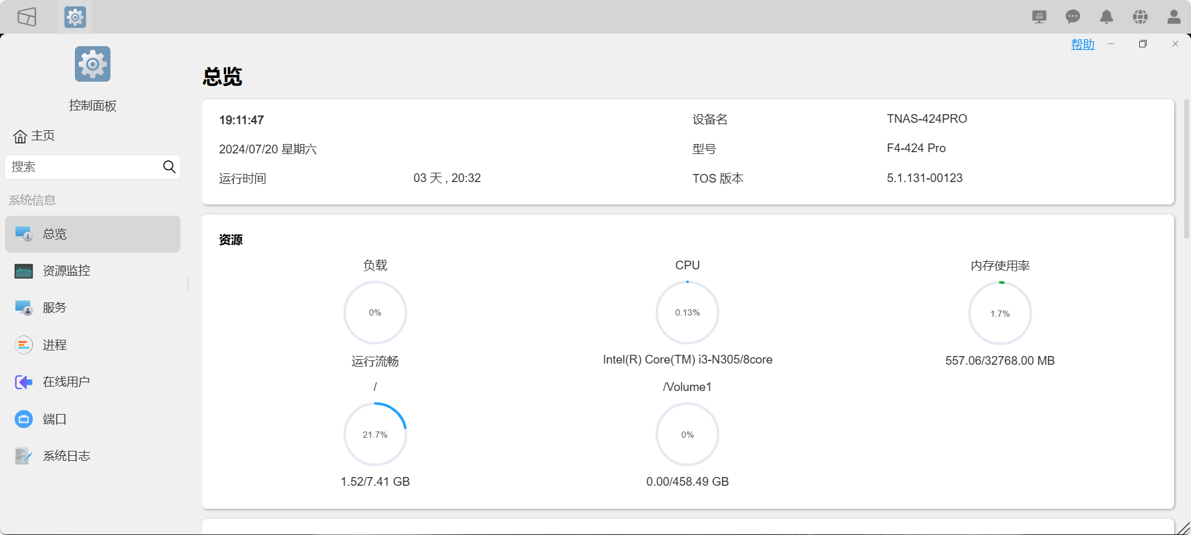The image size is (1191, 535).
Task: Click the /Volume1 0% usage gauge
Action: tap(687, 434)
